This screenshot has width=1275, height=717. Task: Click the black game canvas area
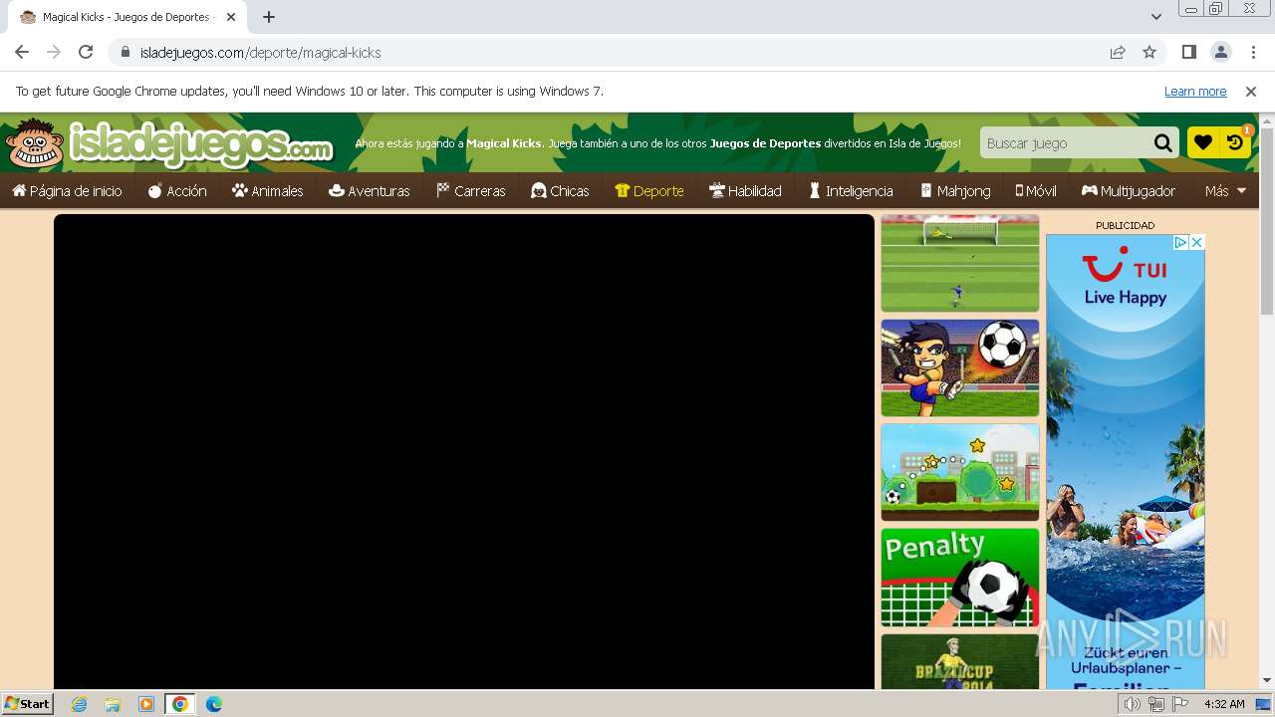pos(464,451)
